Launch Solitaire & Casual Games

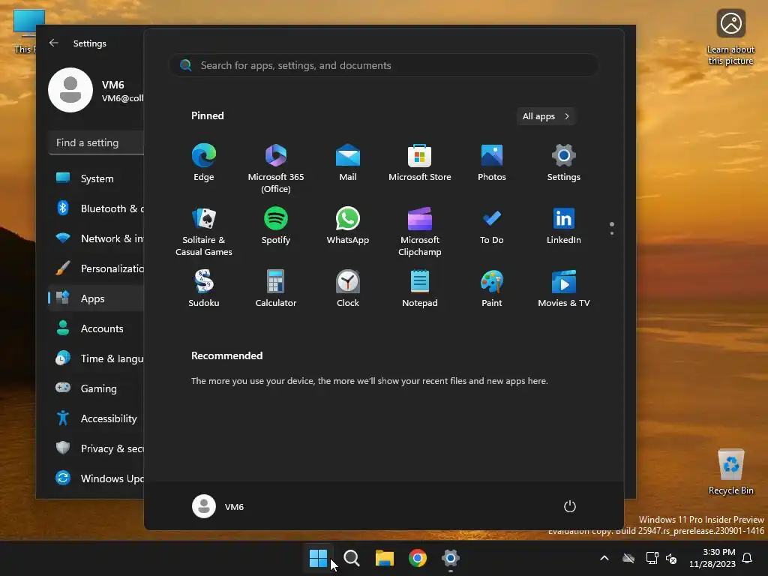pyautogui.click(x=204, y=231)
